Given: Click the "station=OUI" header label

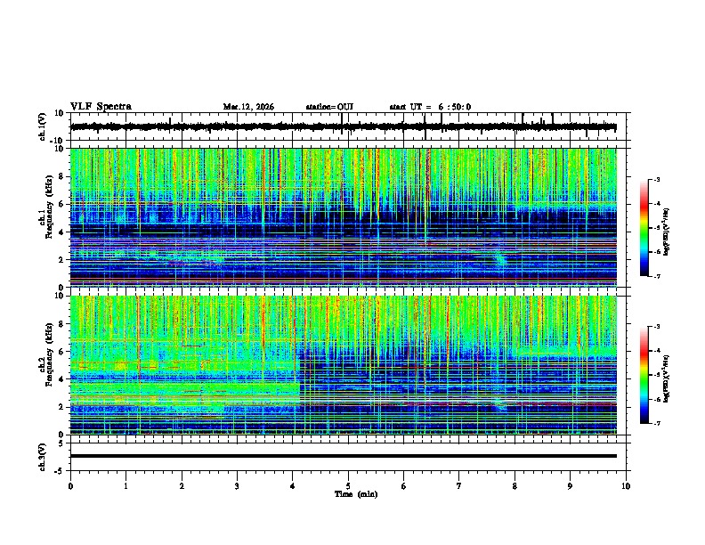Looking at the screenshot, I should pos(329,107).
